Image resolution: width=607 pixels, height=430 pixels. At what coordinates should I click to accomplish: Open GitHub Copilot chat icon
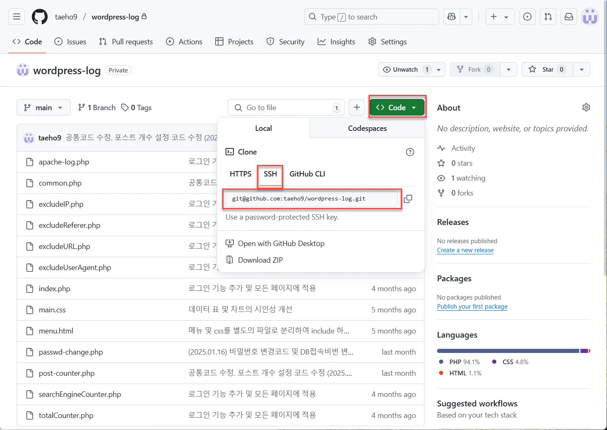coord(452,17)
